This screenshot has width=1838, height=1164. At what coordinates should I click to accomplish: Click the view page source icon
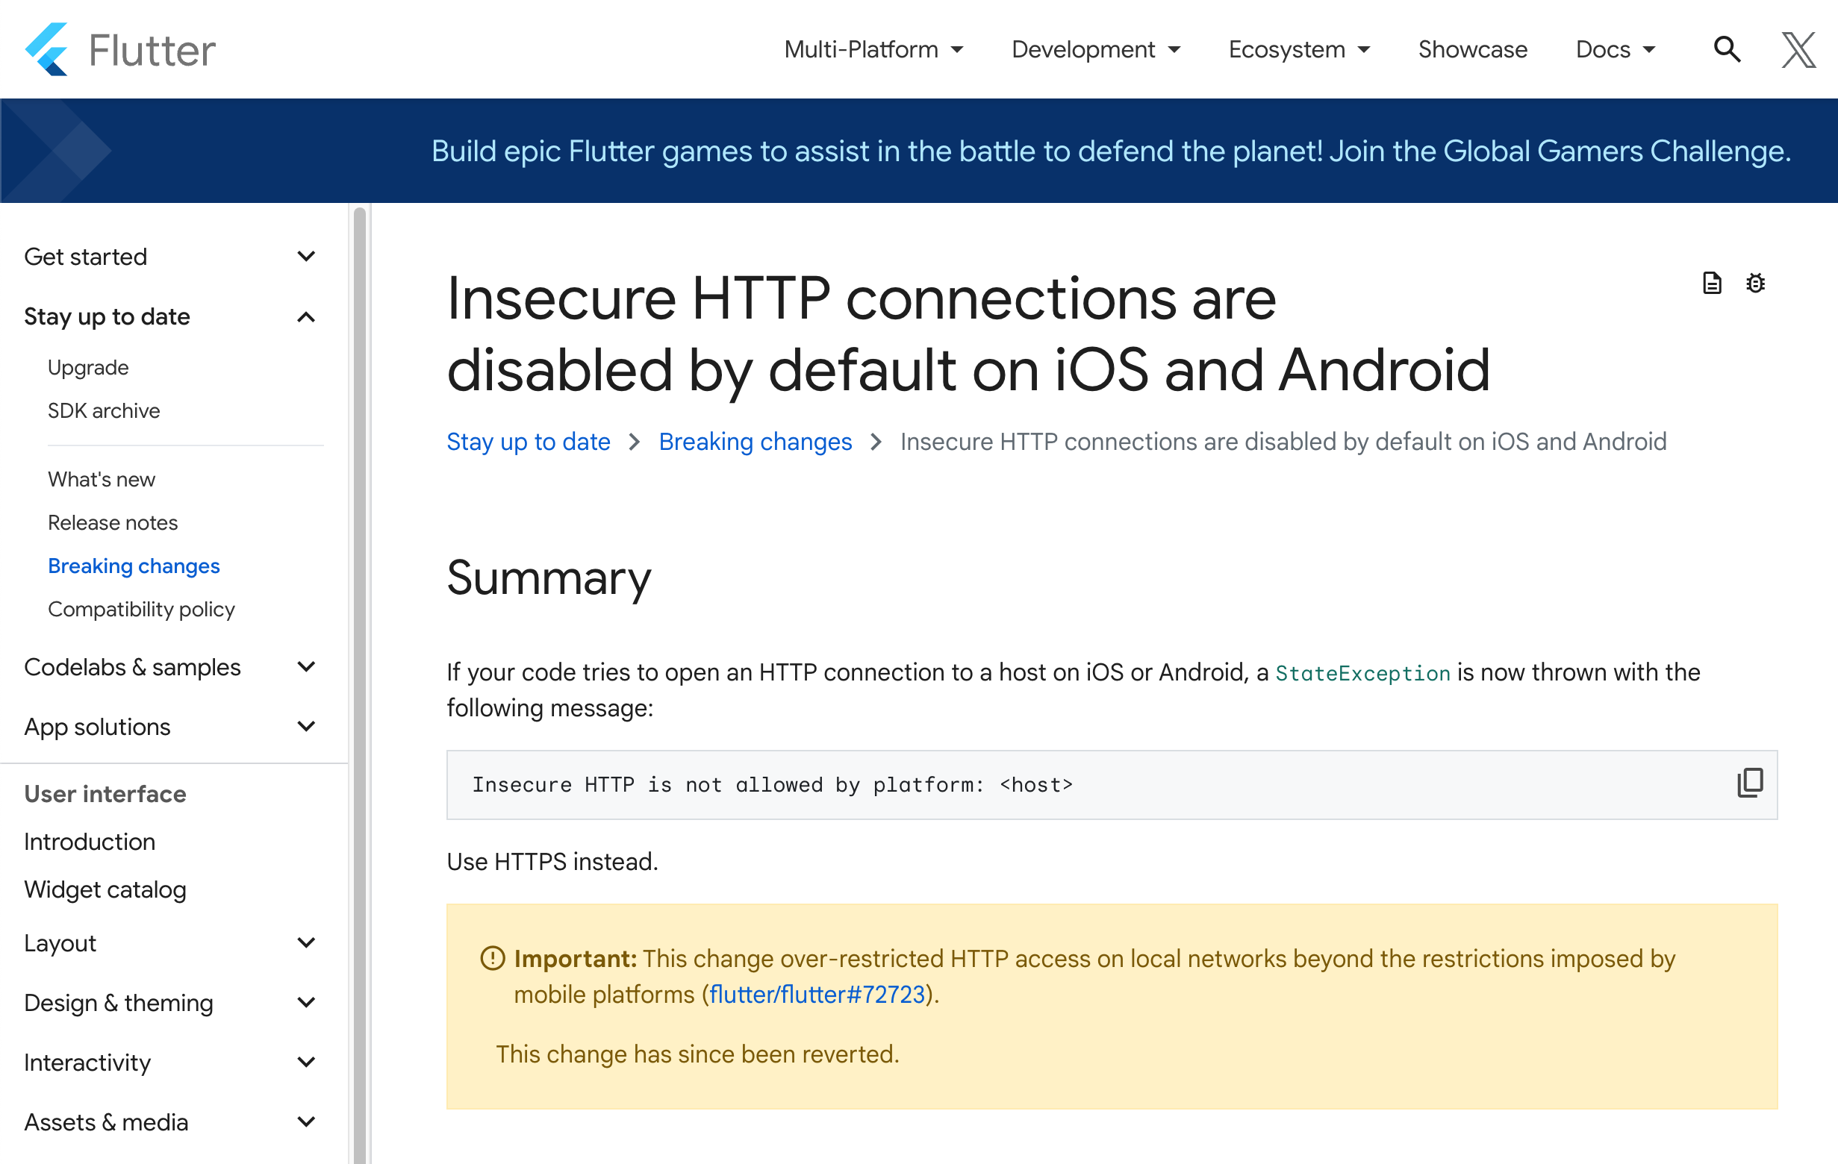[x=1712, y=283]
